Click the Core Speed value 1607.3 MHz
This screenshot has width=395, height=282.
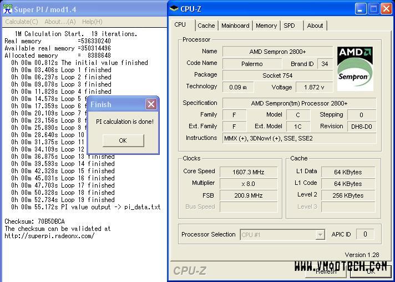pos(249,172)
